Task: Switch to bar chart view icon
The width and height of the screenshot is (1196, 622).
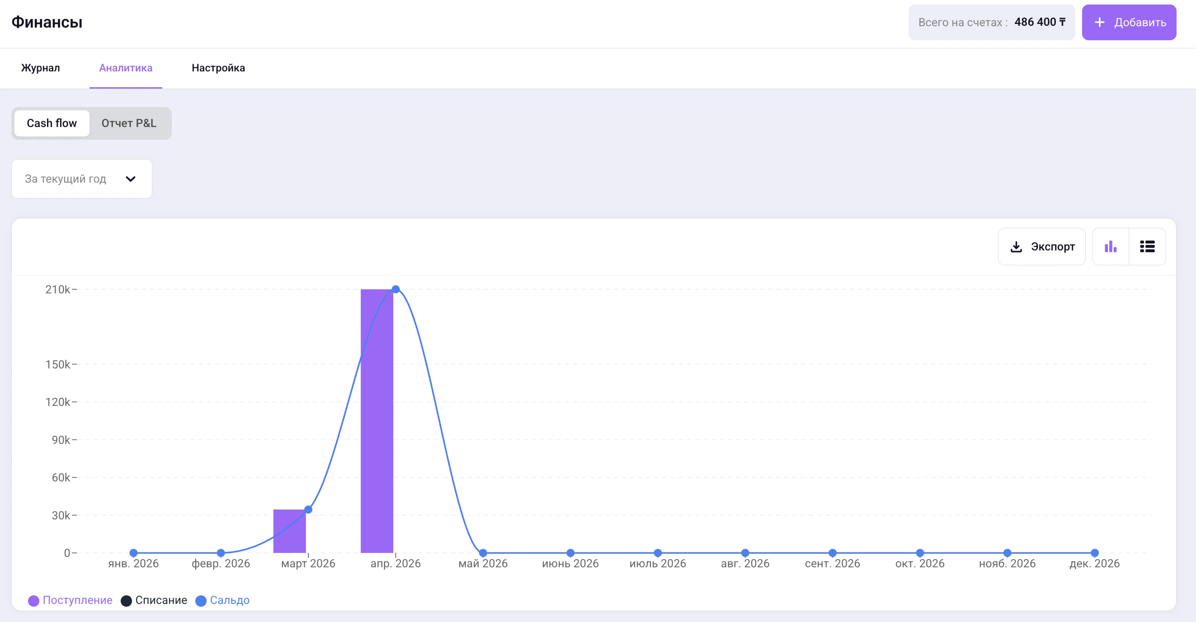Action: click(x=1110, y=246)
